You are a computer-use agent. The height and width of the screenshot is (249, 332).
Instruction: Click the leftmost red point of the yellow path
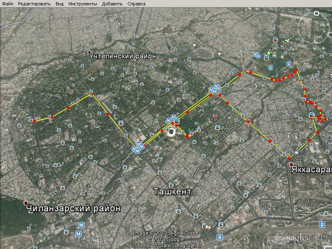click(34, 122)
